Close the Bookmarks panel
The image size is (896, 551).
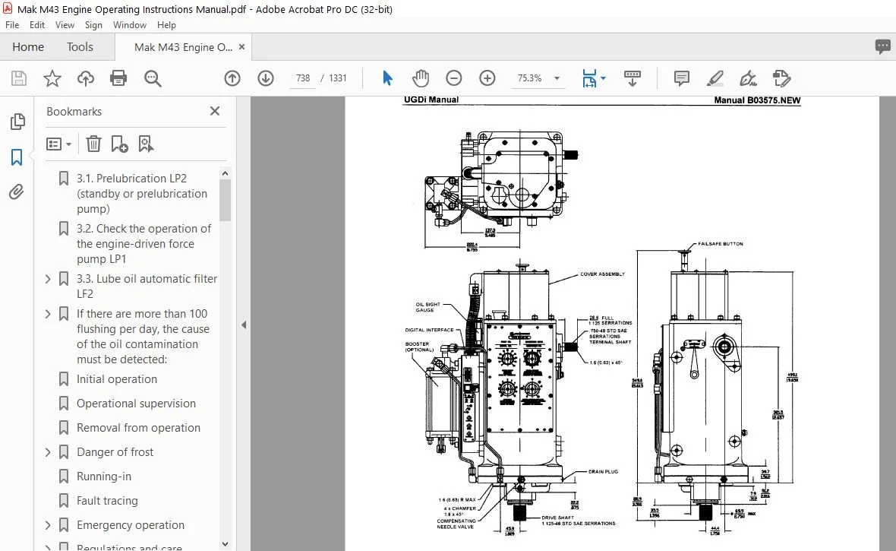click(x=215, y=111)
